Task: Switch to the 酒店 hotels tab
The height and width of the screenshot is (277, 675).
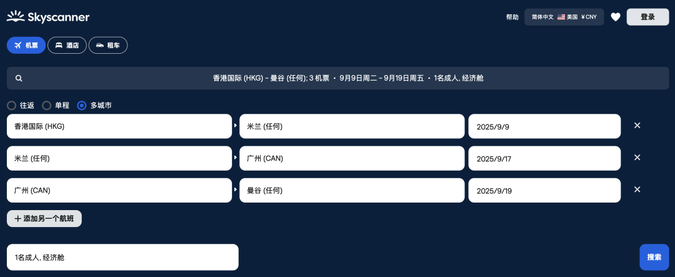Action: point(67,45)
